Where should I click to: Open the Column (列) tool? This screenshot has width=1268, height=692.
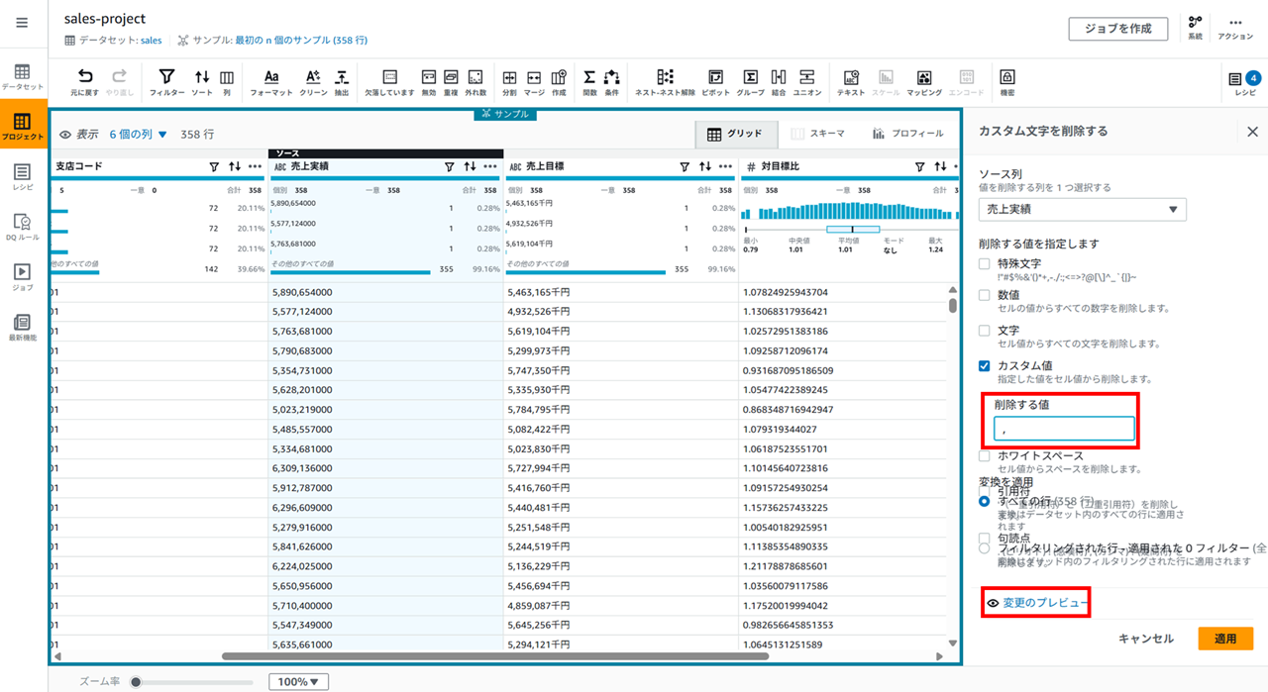point(227,82)
